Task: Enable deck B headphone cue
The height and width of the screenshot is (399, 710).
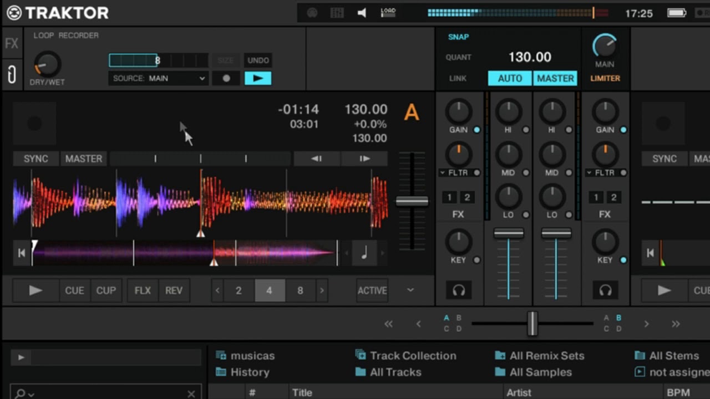Action: (605, 290)
